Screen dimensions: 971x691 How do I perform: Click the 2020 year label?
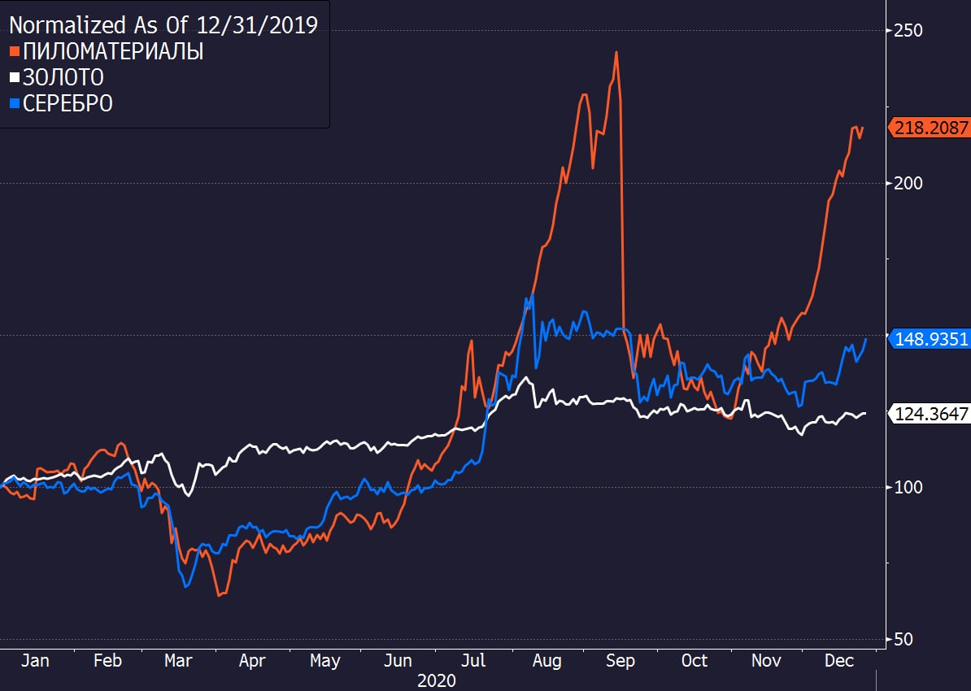[x=437, y=682]
